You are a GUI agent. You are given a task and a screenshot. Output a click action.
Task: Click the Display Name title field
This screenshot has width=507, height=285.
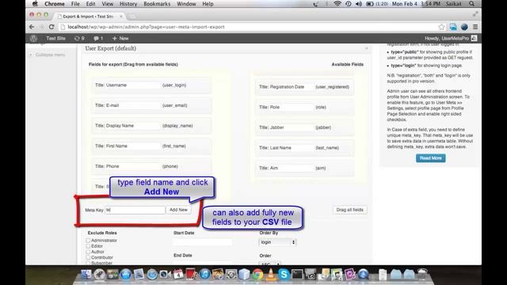[x=132, y=126]
